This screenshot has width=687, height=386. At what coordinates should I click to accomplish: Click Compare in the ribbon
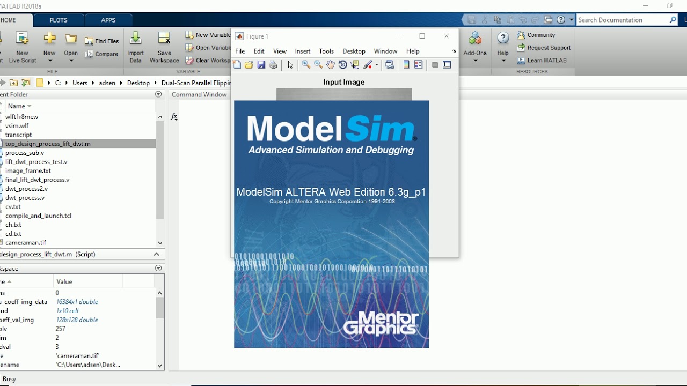tap(102, 54)
